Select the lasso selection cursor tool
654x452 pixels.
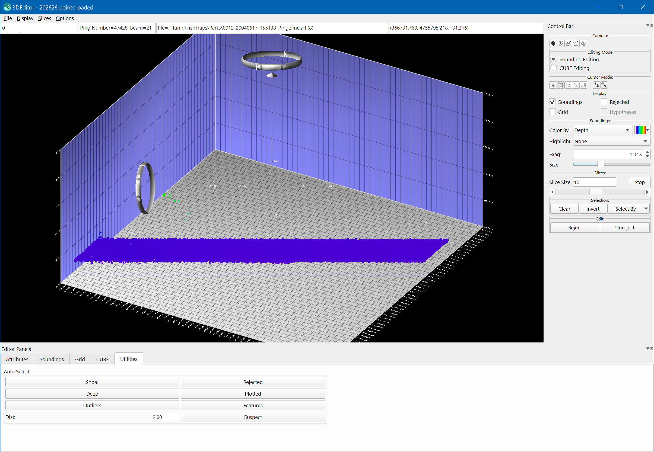tap(569, 85)
